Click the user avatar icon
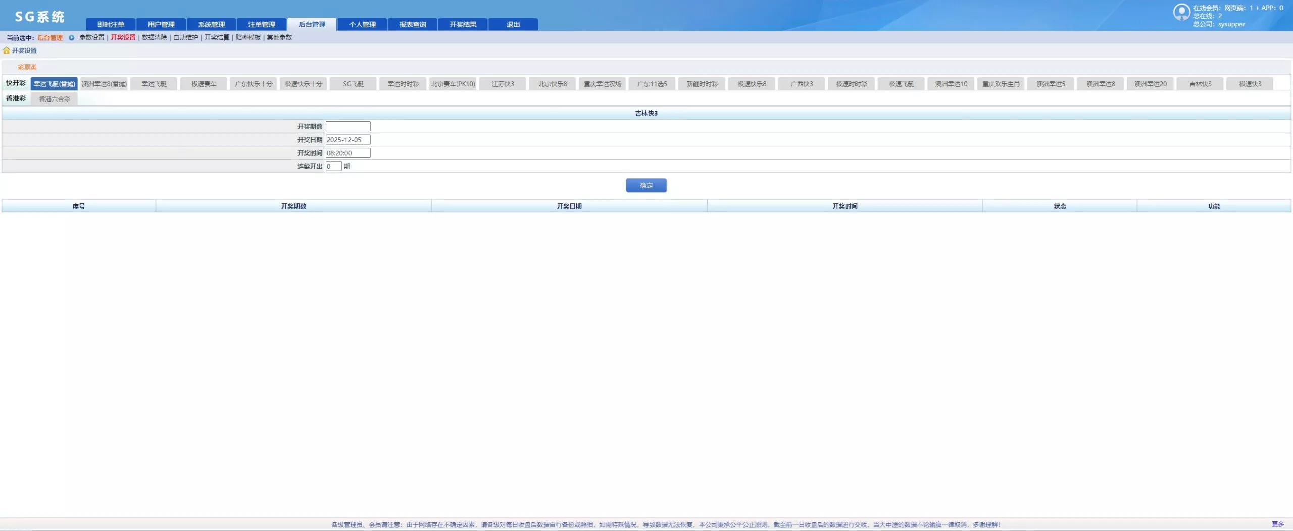 (1181, 12)
